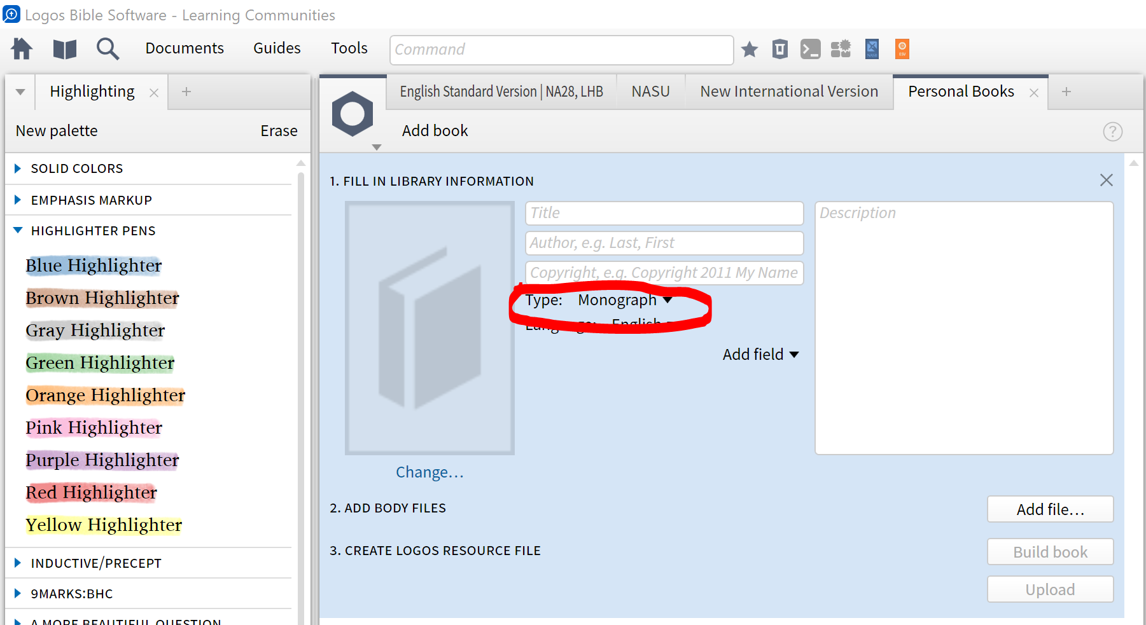Select the Highlighting tab

[92, 92]
